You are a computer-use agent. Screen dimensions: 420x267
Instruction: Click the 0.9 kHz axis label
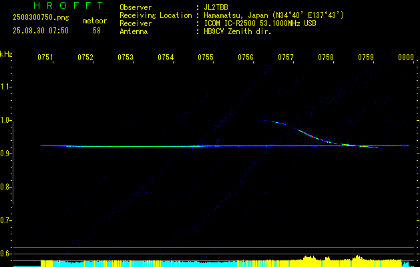(5, 154)
